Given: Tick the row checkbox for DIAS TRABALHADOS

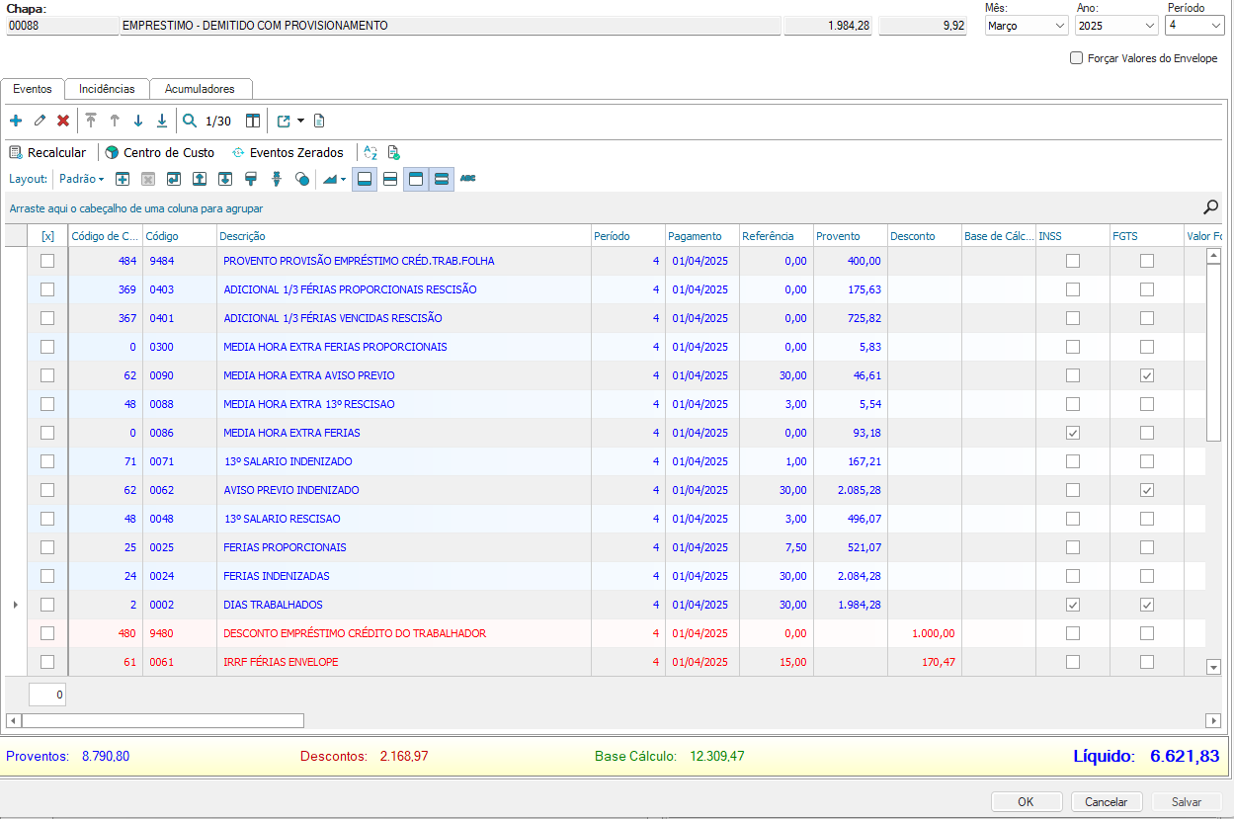Looking at the screenshot, I should point(47,605).
